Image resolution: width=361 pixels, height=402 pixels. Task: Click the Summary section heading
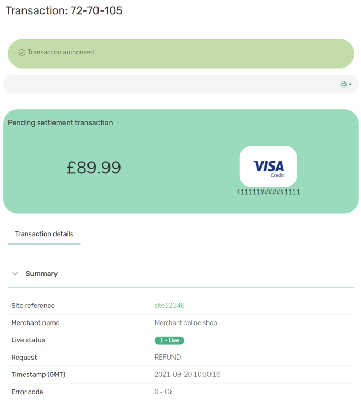click(41, 274)
